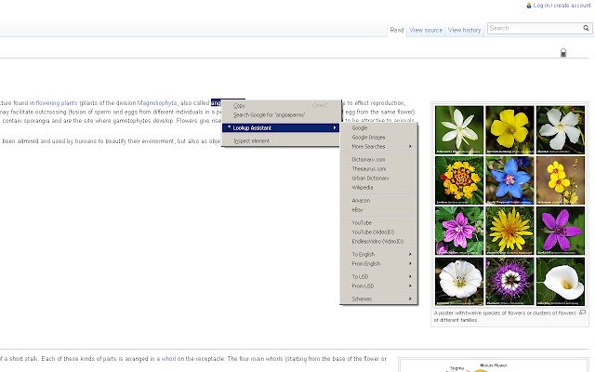
Task: Expand the From USD submenu
Action: tap(378, 286)
